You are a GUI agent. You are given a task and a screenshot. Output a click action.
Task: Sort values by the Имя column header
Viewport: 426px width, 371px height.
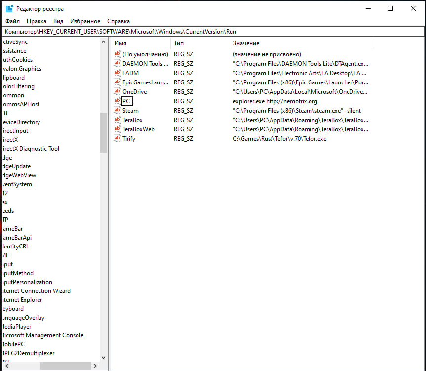point(141,43)
